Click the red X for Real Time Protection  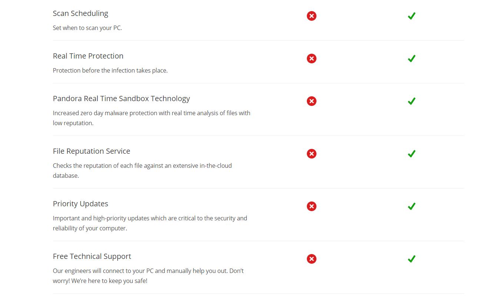tap(311, 59)
